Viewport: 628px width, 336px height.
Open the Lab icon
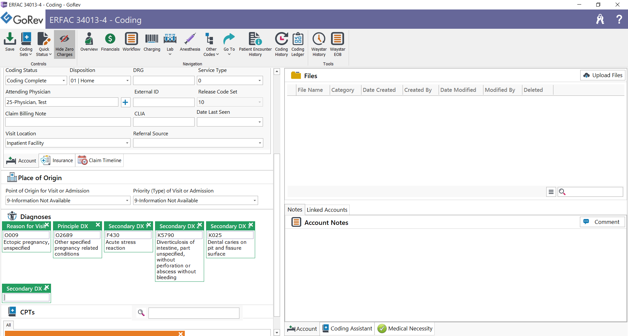point(170,44)
